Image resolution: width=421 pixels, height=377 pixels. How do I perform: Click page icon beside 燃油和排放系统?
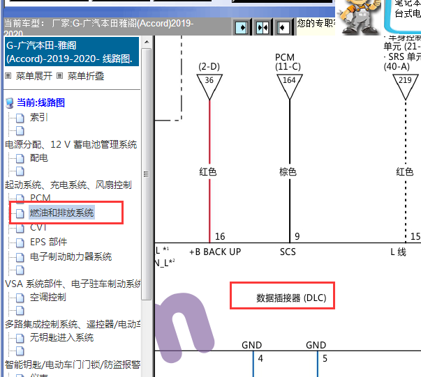pyautogui.click(x=20, y=213)
